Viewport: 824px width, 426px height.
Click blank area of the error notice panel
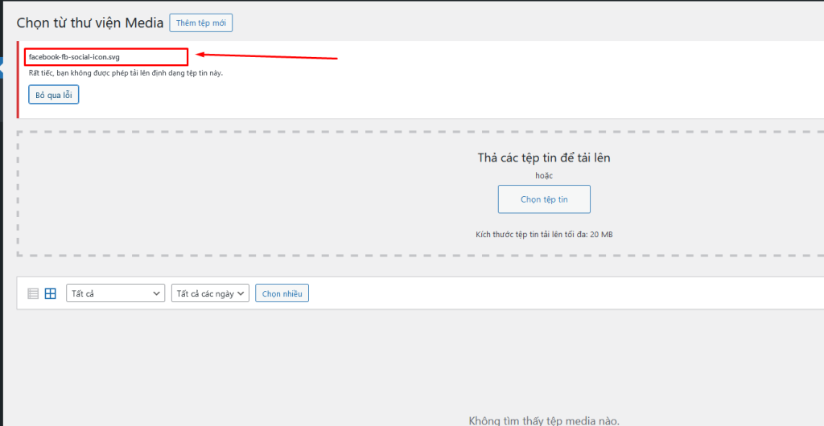(483, 88)
